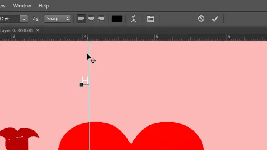This screenshot has height=150, width=267.
Task: Close the Layer 0 document tab
Action: [38, 30]
